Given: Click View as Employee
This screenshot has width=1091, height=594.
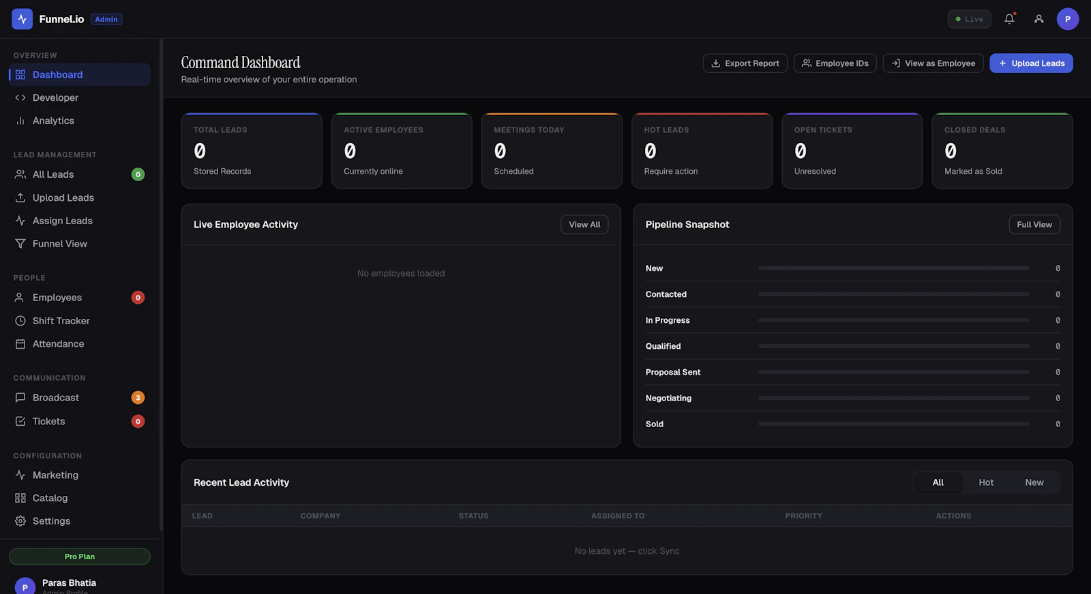Looking at the screenshot, I should [933, 63].
